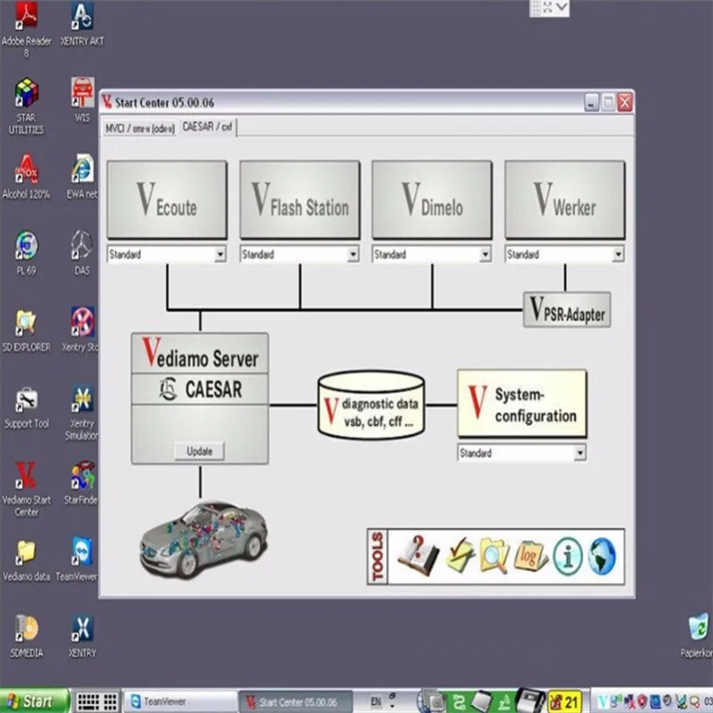Open XENTRY desktop icon
Screen dimensions: 713x713
pyautogui.click(x=82, y=635)
